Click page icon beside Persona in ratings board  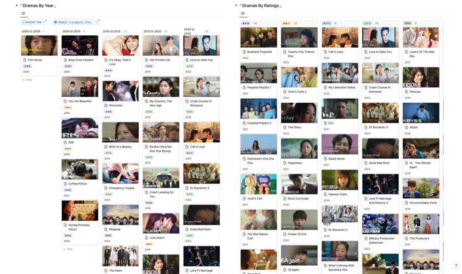click(x=407, y=92)
